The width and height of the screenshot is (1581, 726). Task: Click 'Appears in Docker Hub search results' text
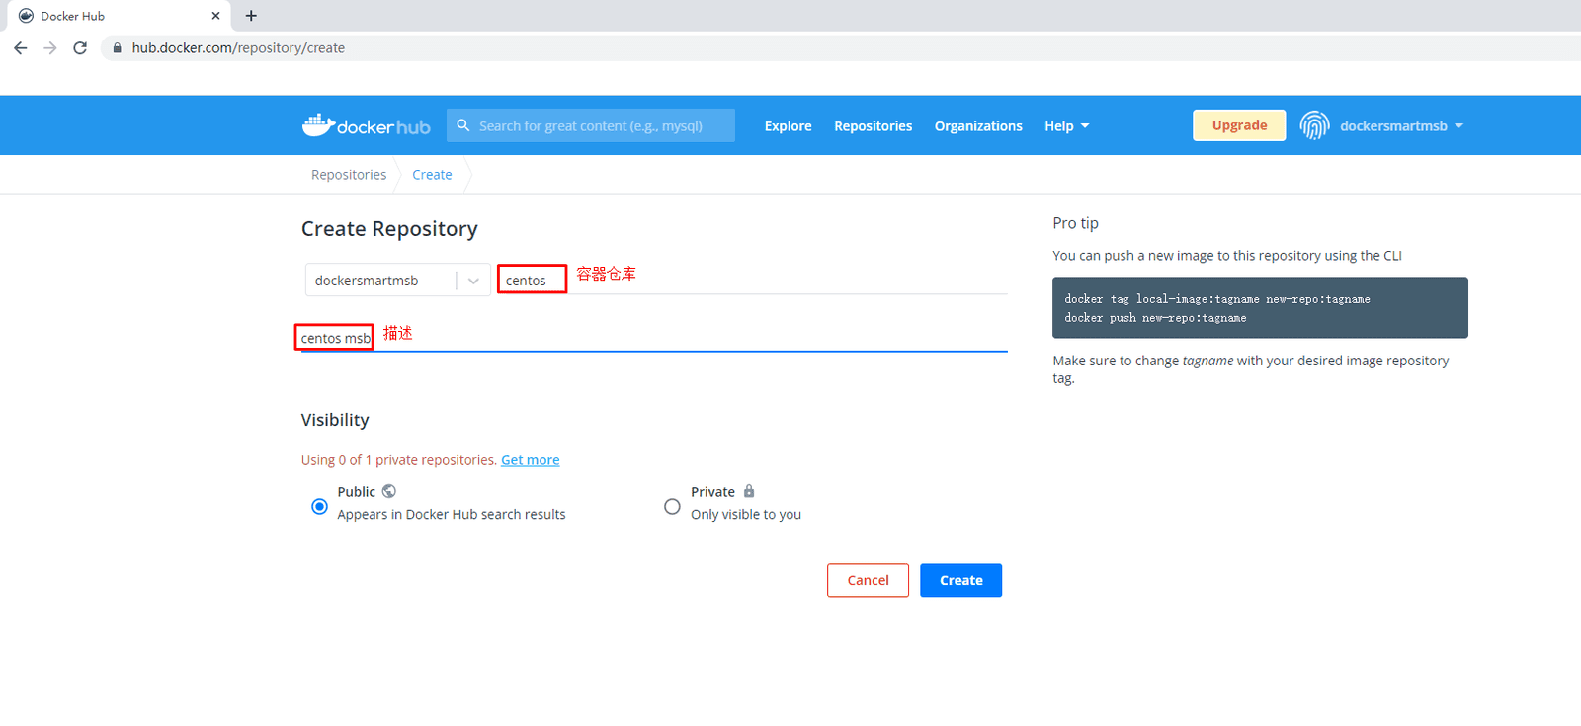coord(452,514)
